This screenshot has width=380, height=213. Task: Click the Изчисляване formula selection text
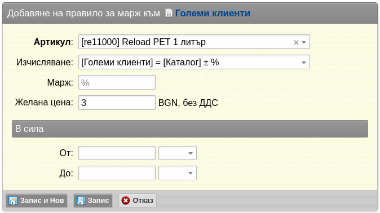pos(150,63)
